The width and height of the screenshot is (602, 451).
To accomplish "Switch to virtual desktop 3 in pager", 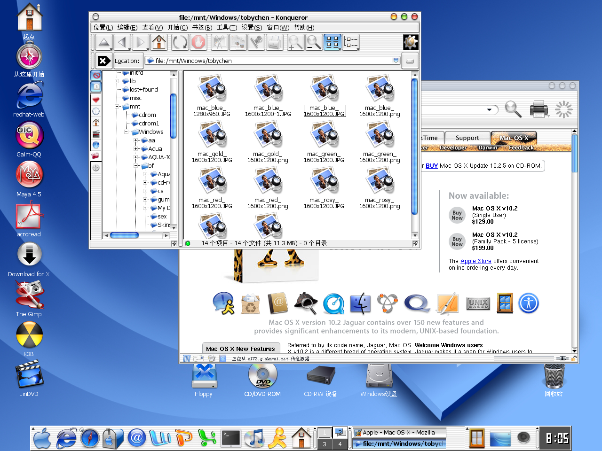I will point(324,443).
